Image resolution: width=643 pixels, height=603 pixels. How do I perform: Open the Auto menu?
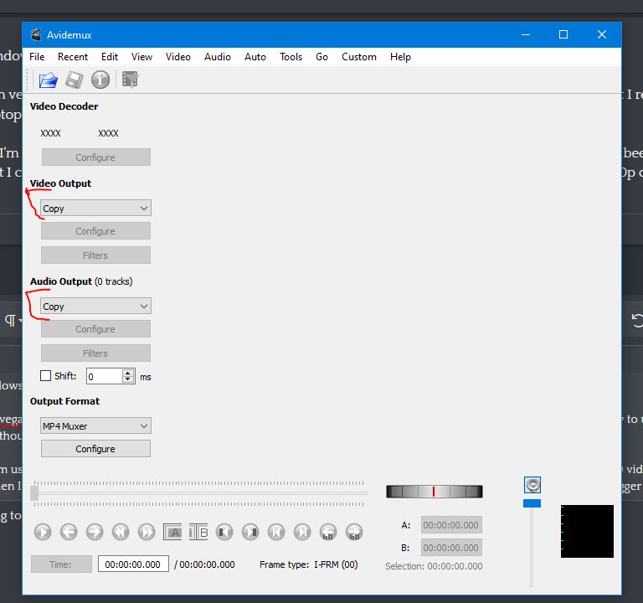255,57
